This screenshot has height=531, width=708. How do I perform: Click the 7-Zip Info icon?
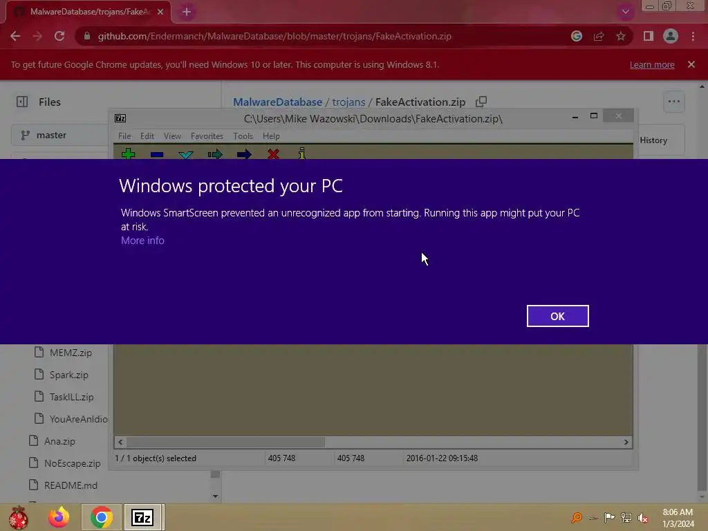click(301, 153)
